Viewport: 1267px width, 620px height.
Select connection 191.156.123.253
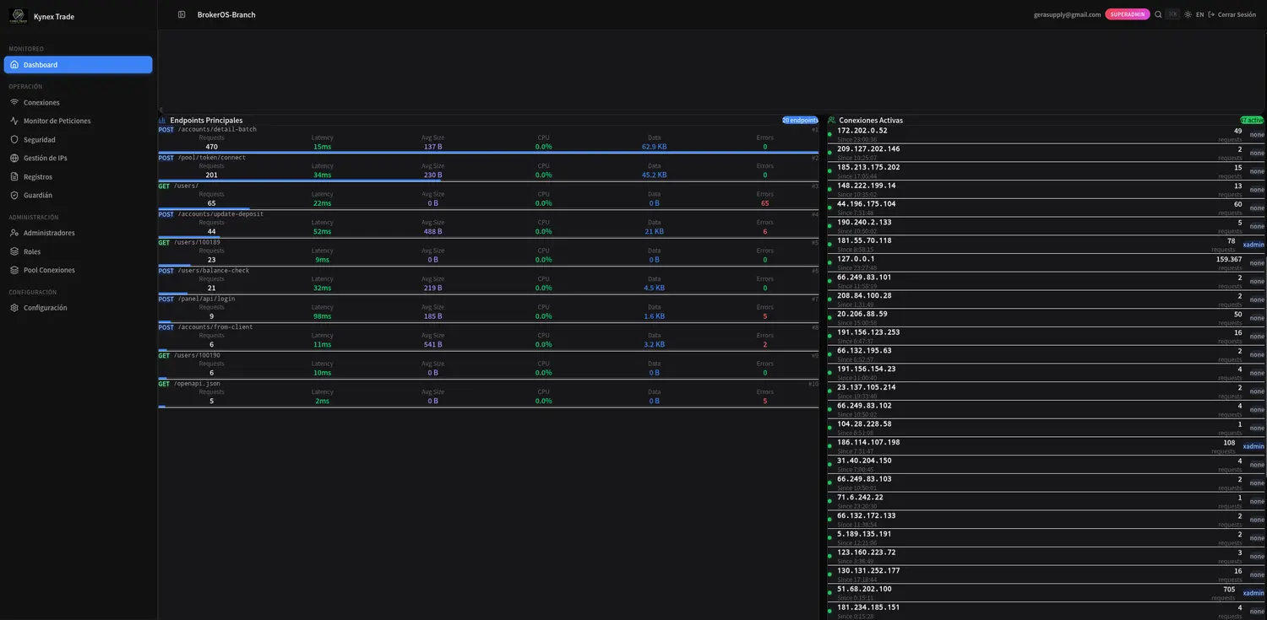coord(1046,336)
